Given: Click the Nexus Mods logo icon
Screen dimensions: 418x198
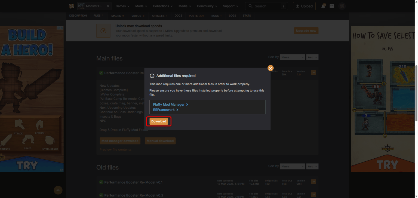Looking at the screenshot, I should point(72,6).
